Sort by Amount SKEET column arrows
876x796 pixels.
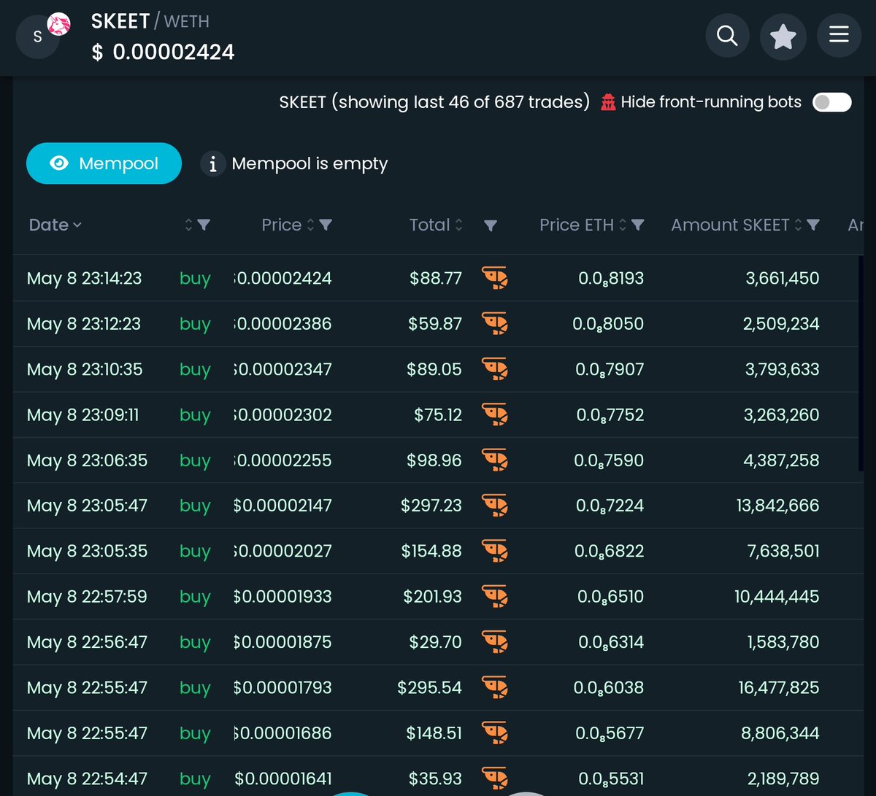[798, 225]
